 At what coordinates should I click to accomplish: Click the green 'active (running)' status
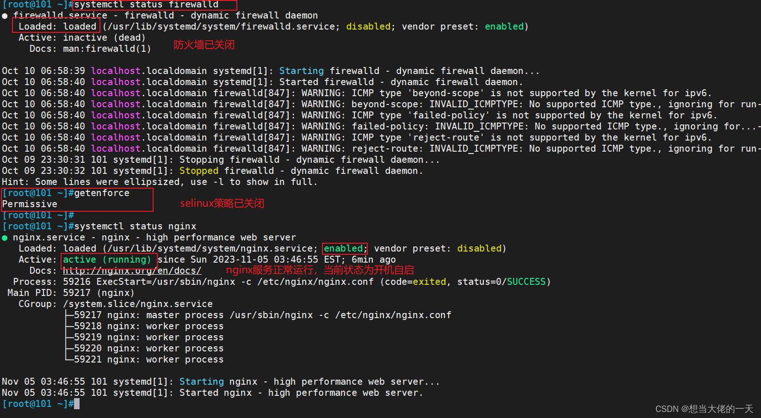(x=107, y=259)
